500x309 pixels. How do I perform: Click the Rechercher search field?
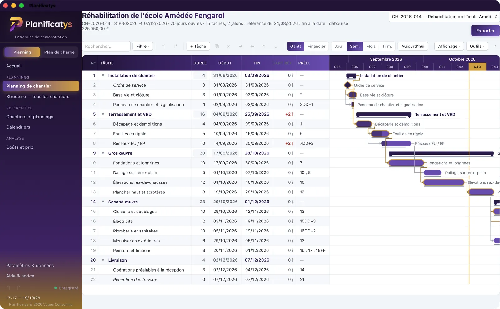pyautogui.click(x=106, y=46)
